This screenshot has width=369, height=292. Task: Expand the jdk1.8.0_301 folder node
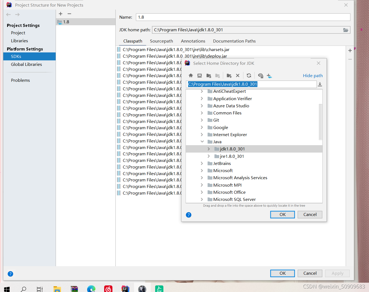click(x=209, y=149)
